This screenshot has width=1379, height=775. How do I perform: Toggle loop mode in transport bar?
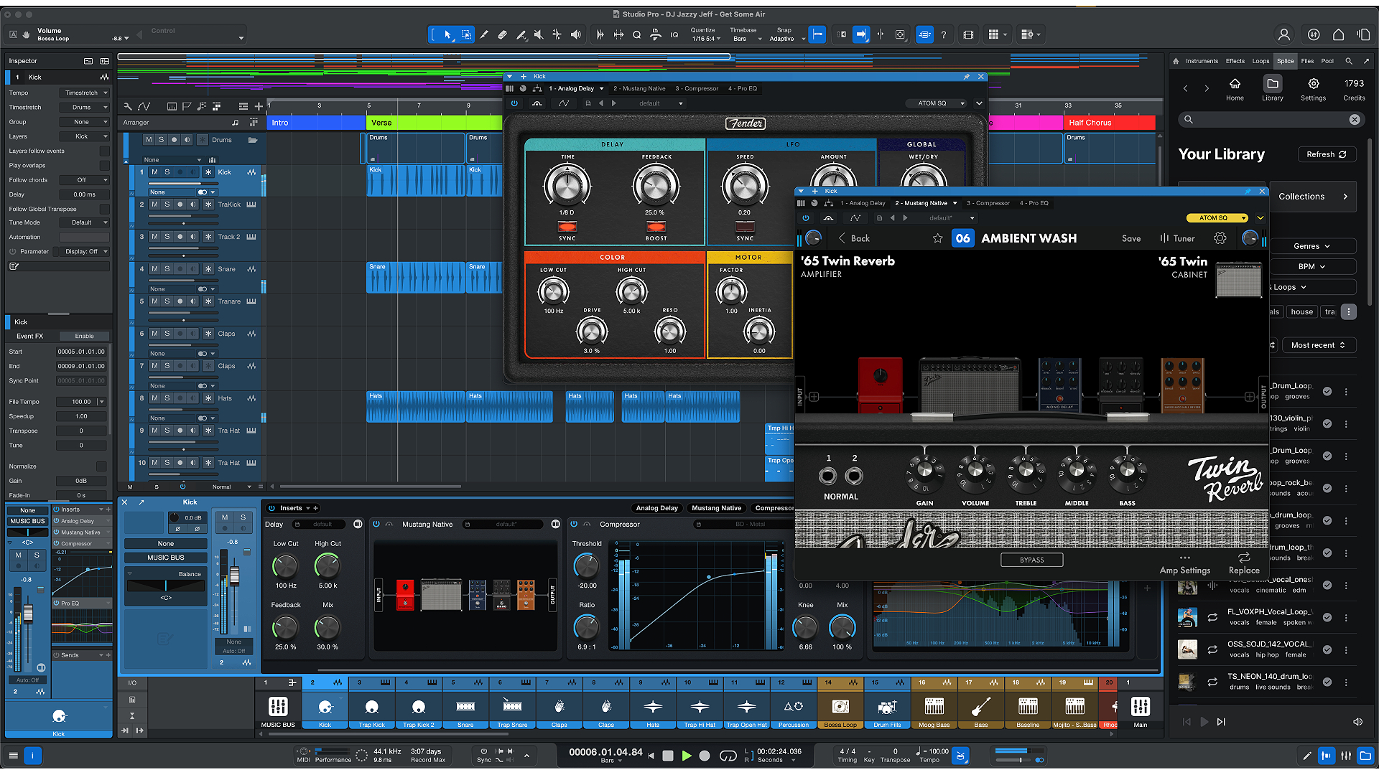pos(728,756)
